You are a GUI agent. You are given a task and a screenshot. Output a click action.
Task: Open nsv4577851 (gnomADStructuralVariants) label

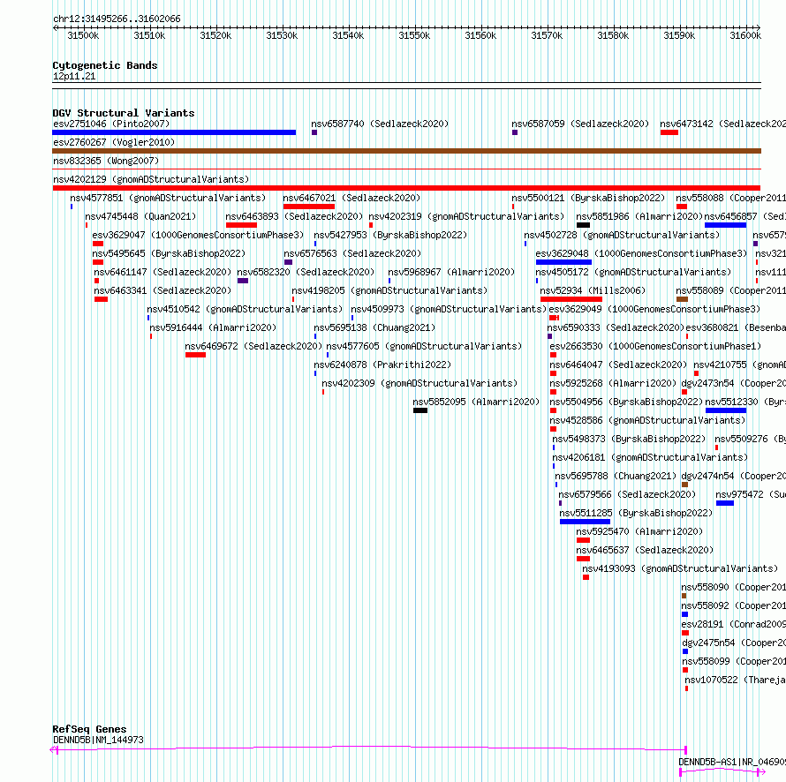168,198
